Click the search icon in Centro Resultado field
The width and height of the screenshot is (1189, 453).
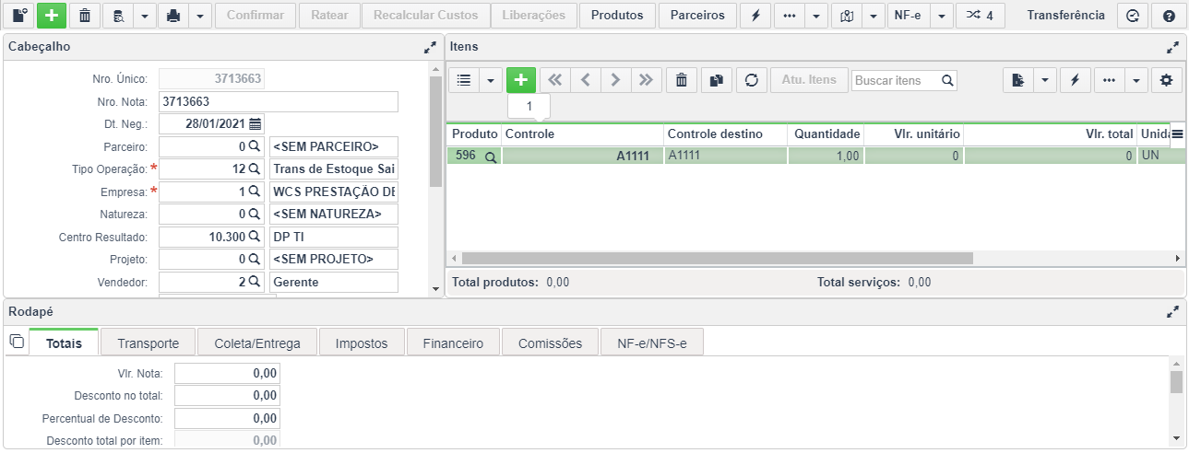point(254,237)
